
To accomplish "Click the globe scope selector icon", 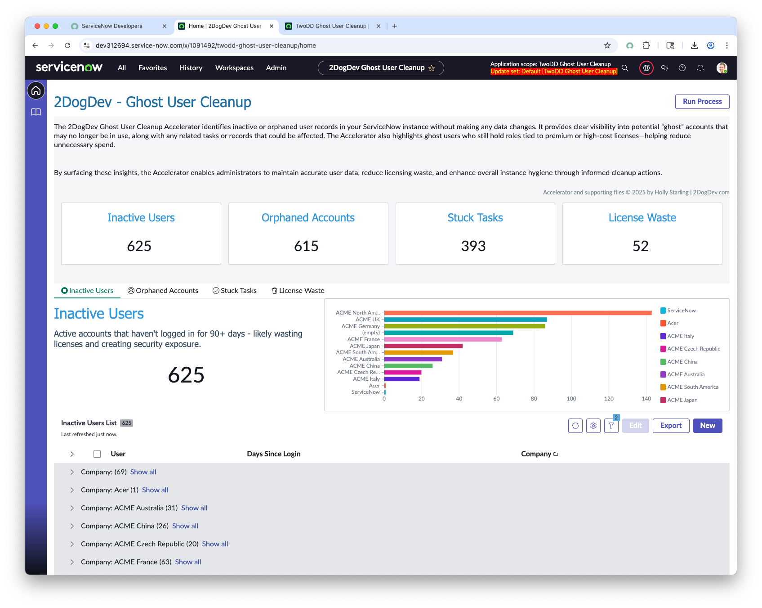I will pyautogui.click(x=646, y=68).
